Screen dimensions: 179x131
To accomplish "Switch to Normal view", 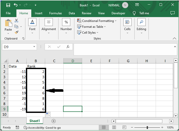I will (104, 127).
